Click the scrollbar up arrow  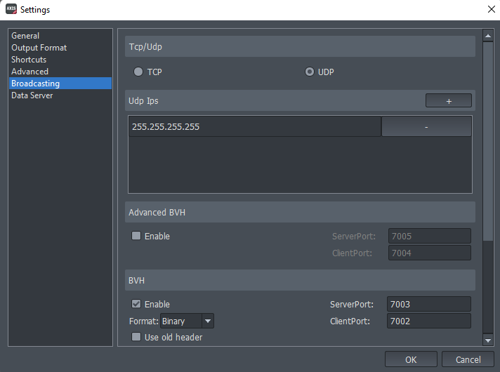click(488, 36)
